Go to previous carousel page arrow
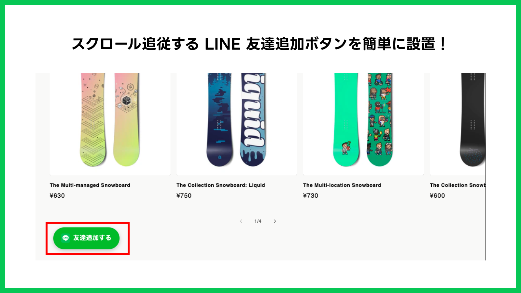Image resolution: width=521 pixels, height=293 pixels. click(x=241, y=221)
